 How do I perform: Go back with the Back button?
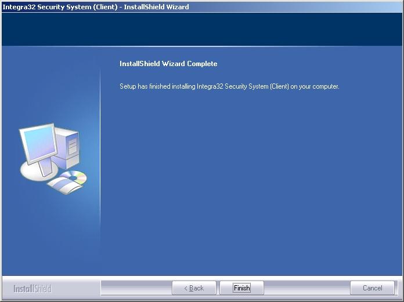coord(194,288)
